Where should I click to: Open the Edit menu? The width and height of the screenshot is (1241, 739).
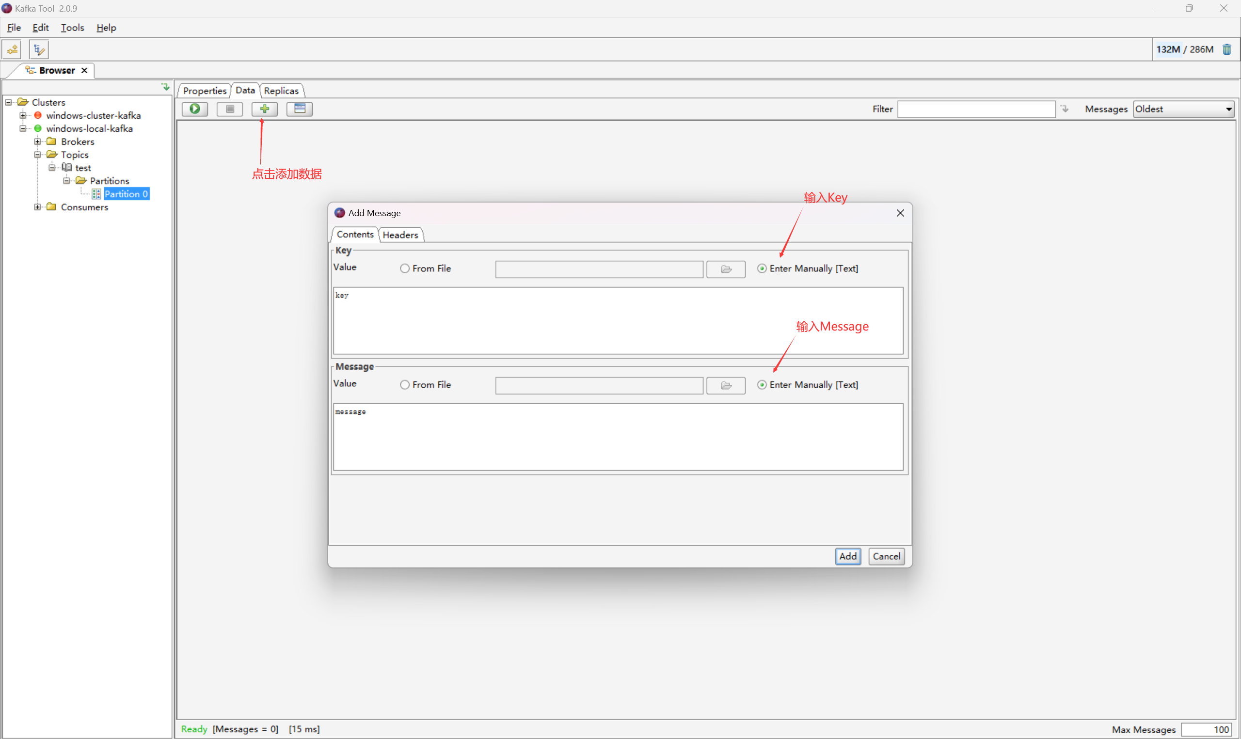tap(40, 28)
